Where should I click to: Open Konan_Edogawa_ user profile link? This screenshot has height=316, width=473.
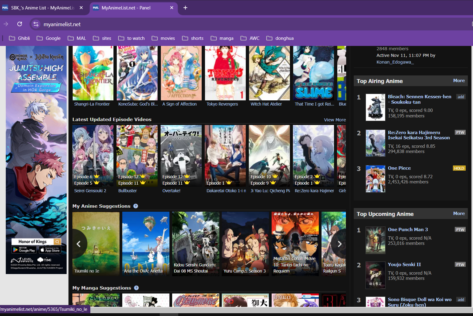[x=395, y=62]
